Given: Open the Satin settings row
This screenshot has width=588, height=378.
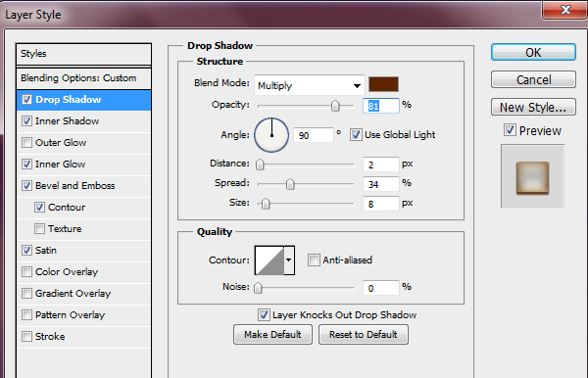Looking at the screenshot, I should pyautogui.click(x=84, y=251).
